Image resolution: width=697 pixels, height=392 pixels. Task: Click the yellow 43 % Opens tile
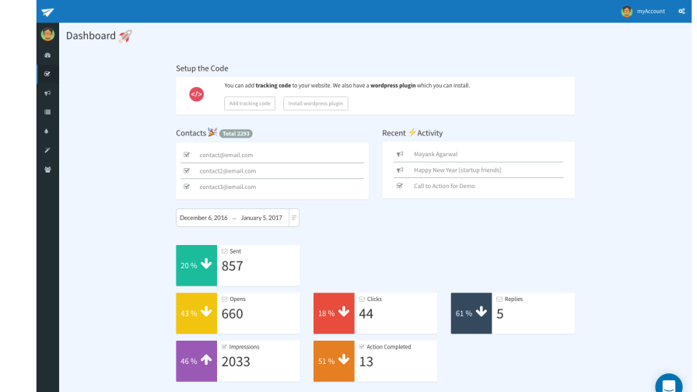[197, 313]
